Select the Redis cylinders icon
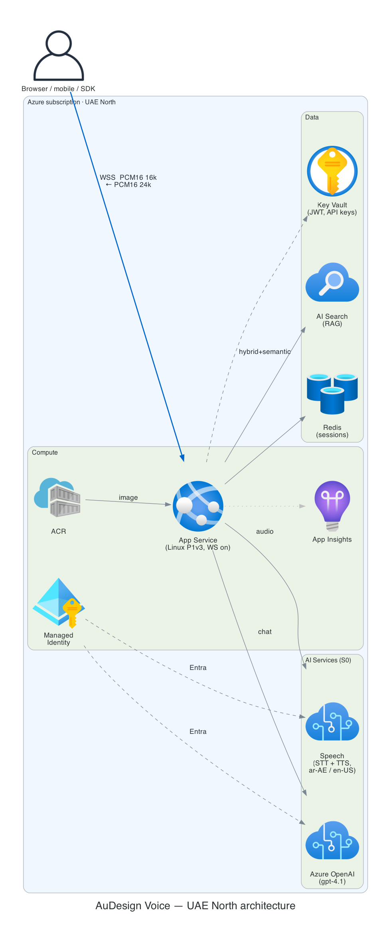Viewport: 391px width, 932px height. 332,394
